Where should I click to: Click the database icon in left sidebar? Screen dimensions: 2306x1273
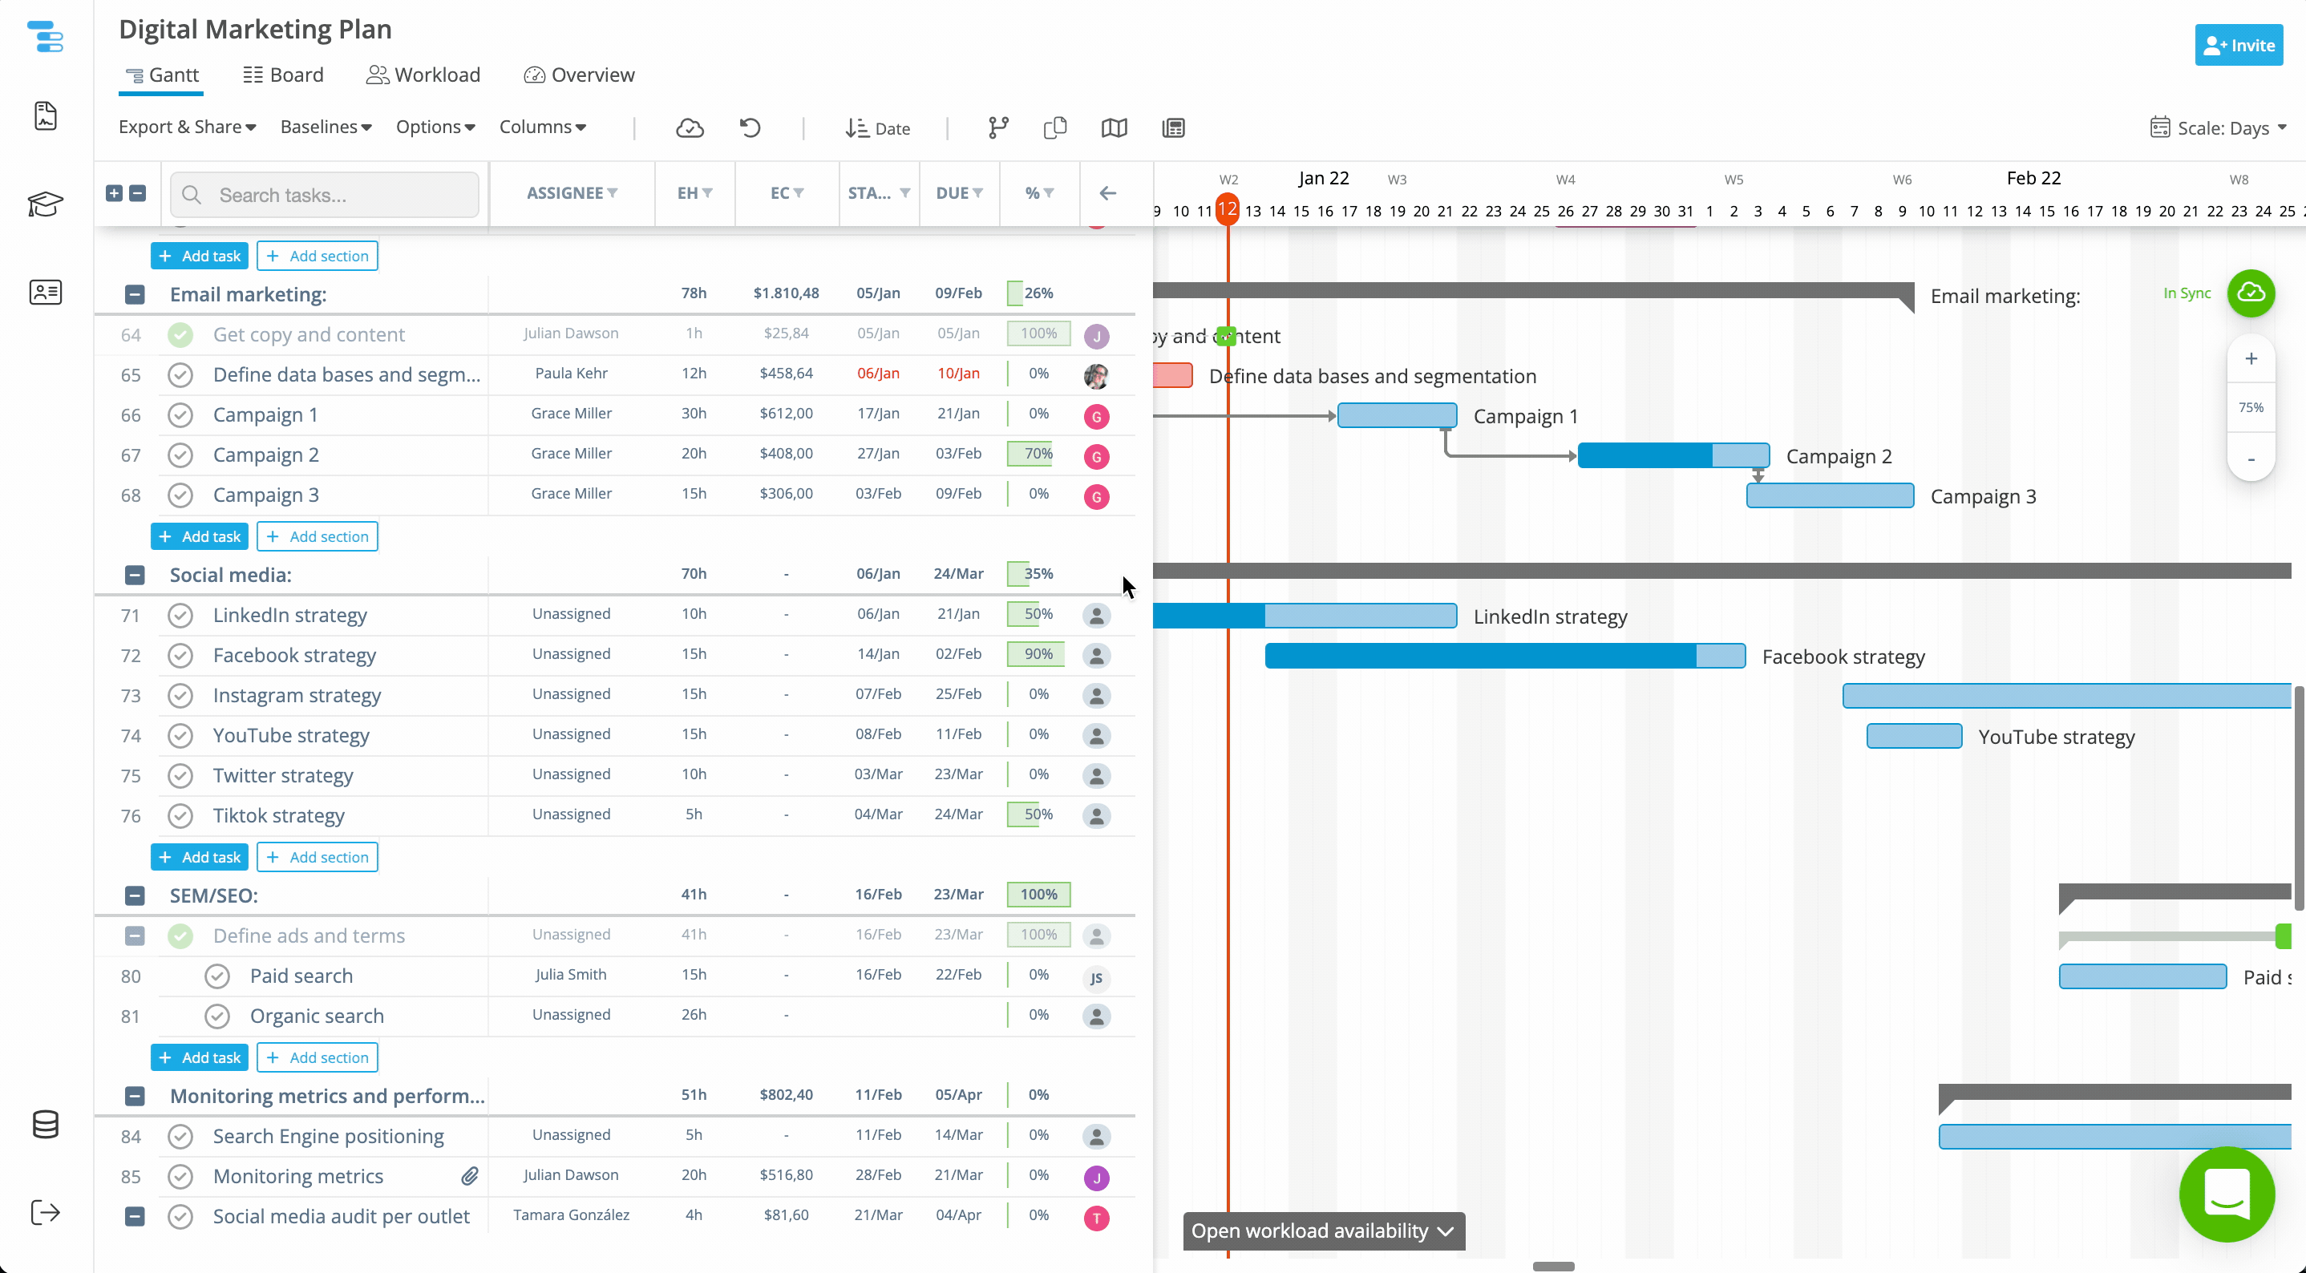pyautogui.click(x=45, y=1125)
